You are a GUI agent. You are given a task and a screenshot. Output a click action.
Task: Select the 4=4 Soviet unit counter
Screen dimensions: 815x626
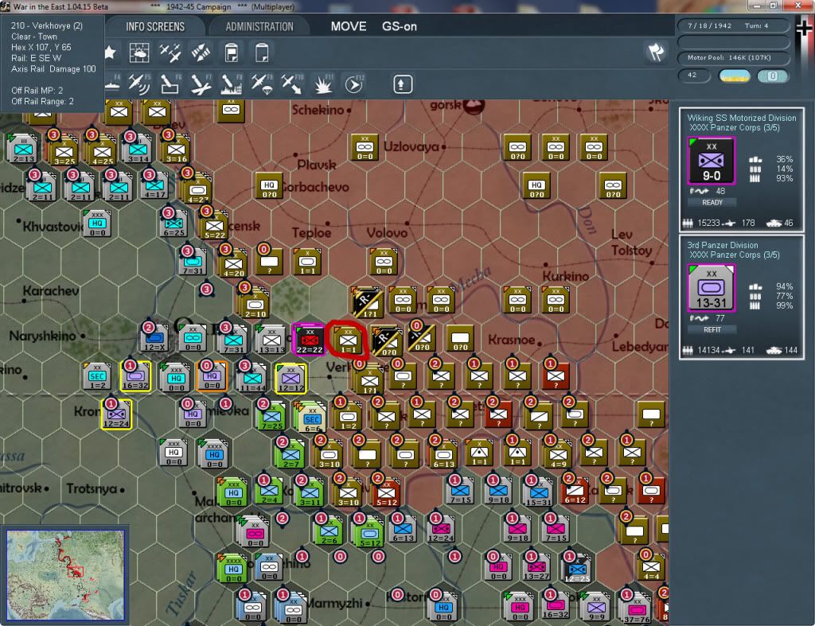tap(651, 568)
